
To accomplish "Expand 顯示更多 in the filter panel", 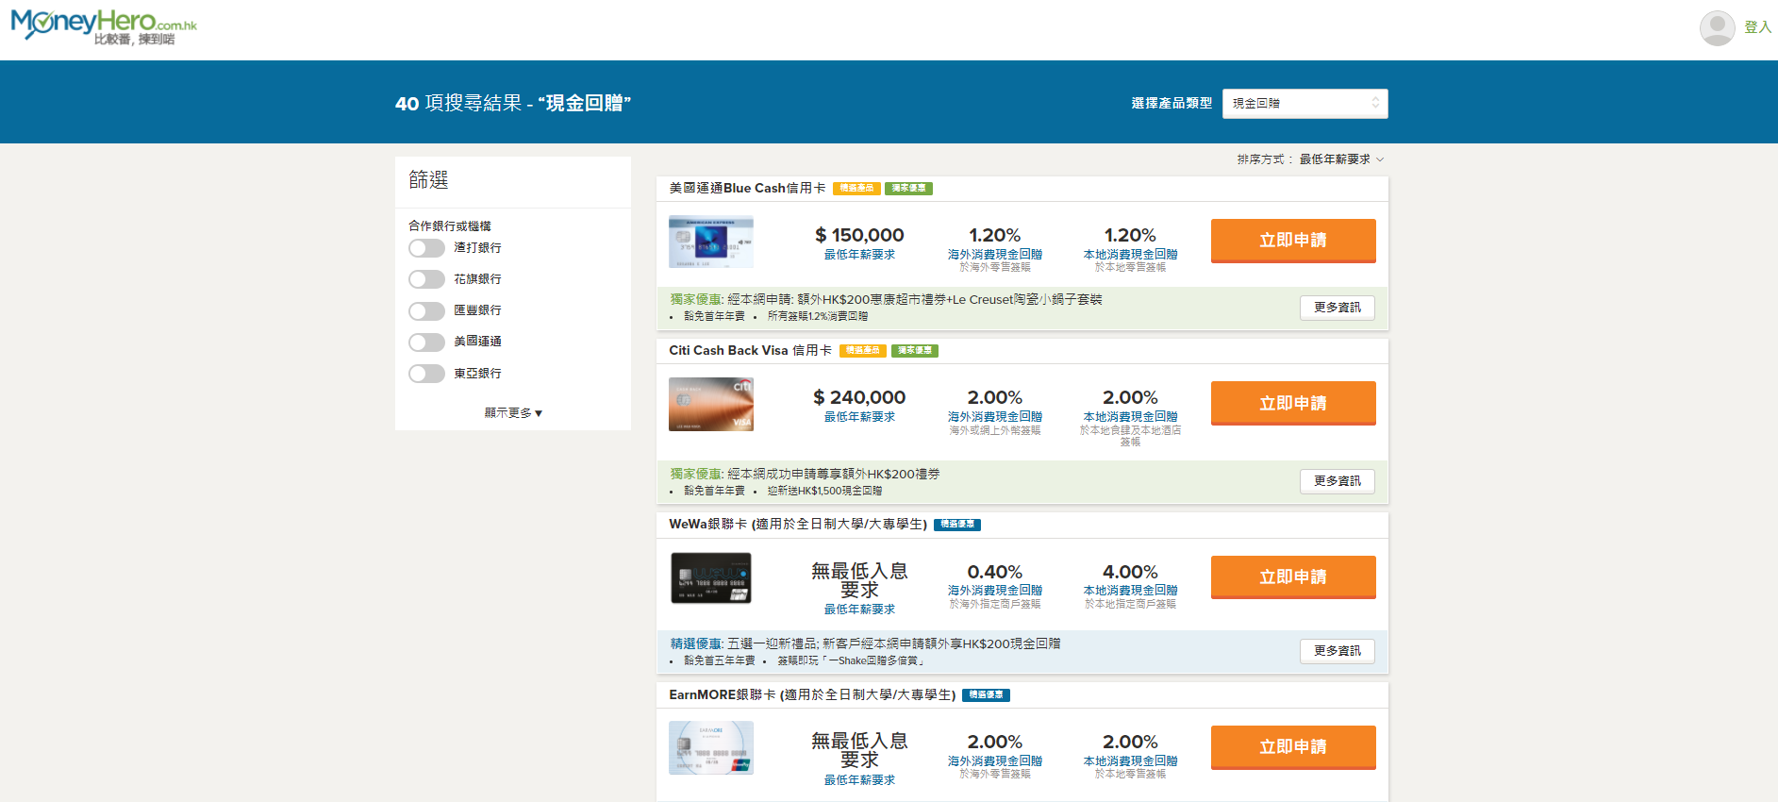I will click(x=513, y=413).
